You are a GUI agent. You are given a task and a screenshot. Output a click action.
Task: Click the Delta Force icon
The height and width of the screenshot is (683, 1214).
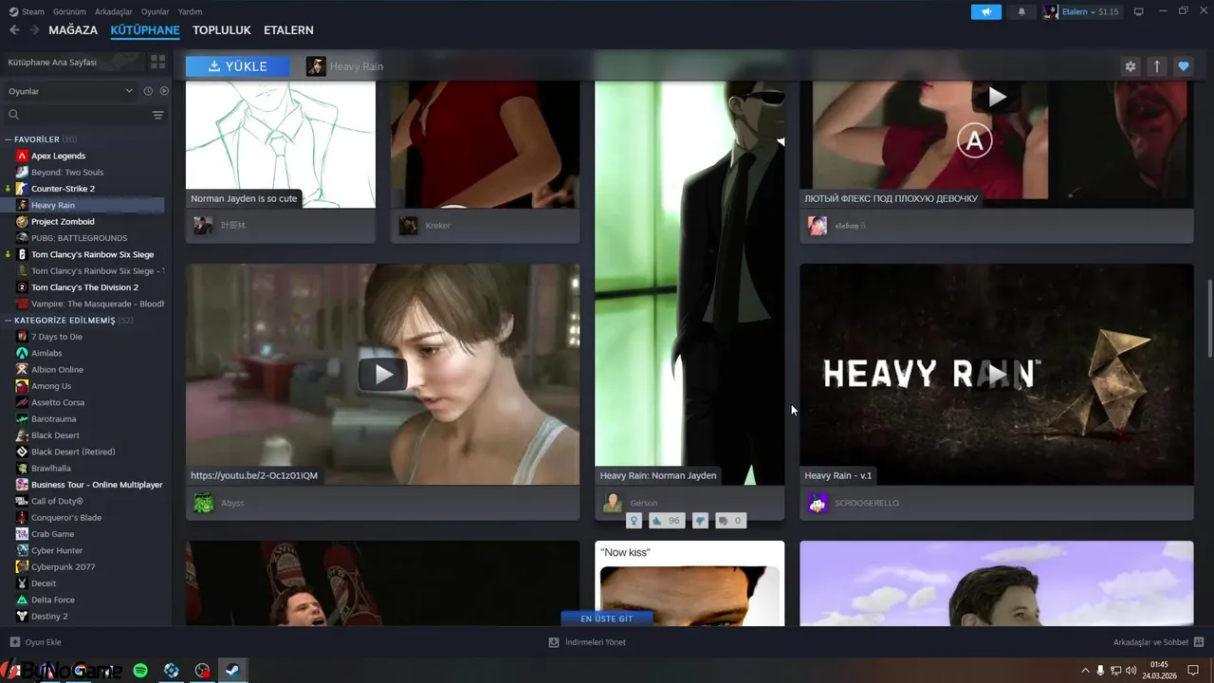(22, 600)
